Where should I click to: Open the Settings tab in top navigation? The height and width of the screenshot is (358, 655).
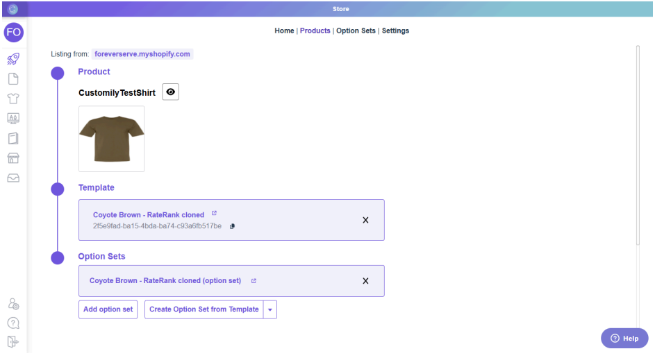(395, 31)
